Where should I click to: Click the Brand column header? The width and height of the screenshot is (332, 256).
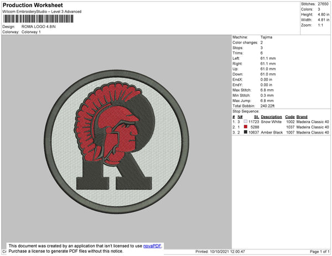pyautogui.click(x=302, y=117)
